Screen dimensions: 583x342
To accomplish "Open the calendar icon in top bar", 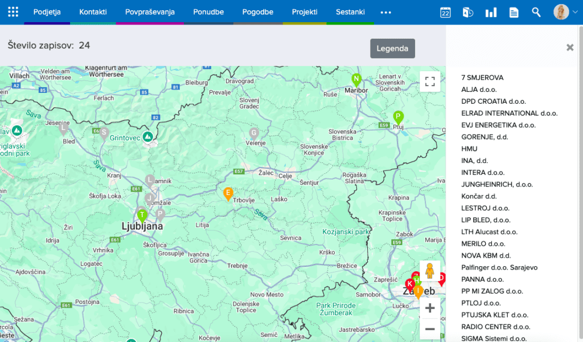I will pos(445,13).
